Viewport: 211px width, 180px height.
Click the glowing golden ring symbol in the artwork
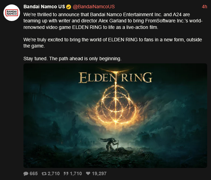pyautogui.click(x=116, y=104)
